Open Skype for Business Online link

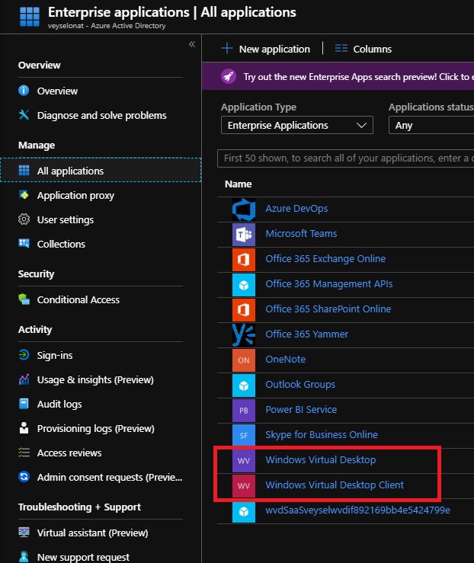click(322, 435)
